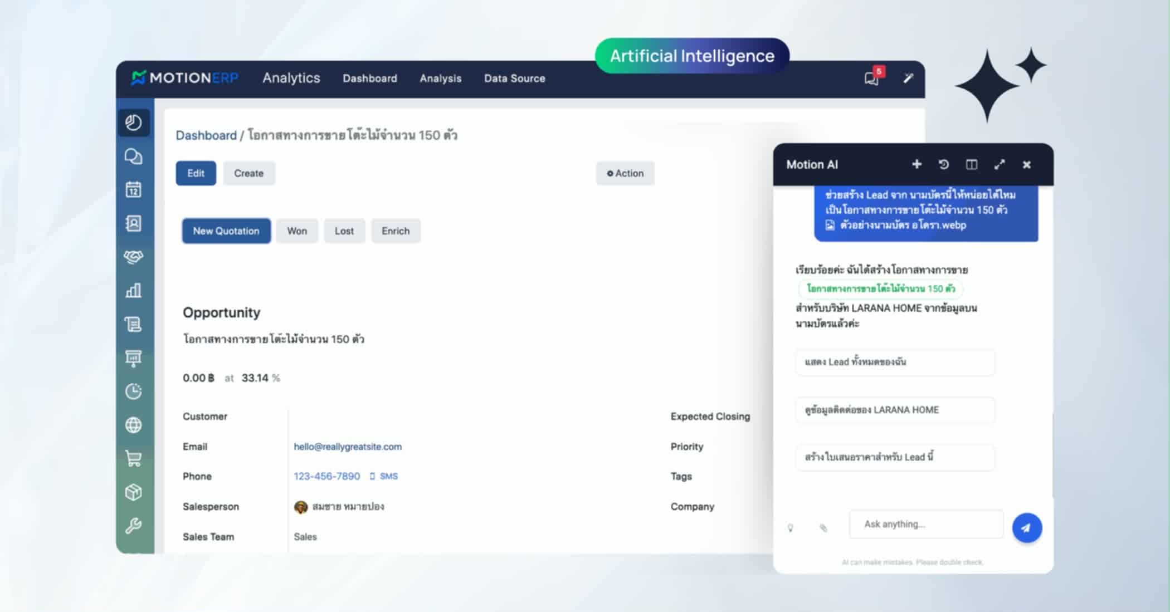This screenshot has height=612, width=1170.
Task: Open the Action dropdown
Action: pyautogui.click(x=625, y=173)
